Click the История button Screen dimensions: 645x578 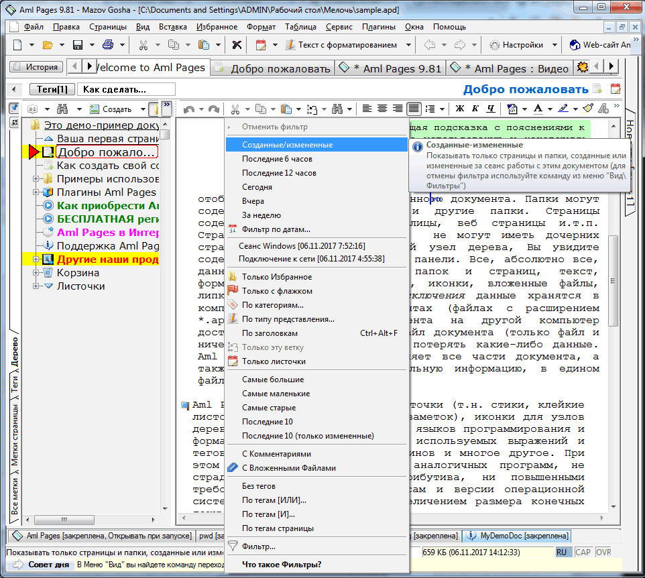(36, 66)
